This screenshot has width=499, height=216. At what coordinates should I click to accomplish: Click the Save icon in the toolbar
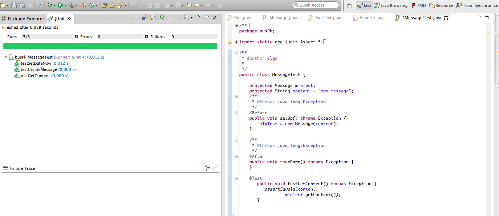14,5
